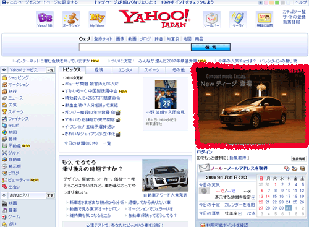Open the ヘルプ link at top right

click(301, 2)
